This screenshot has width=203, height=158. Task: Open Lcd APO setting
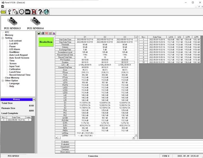coord(14,44)
